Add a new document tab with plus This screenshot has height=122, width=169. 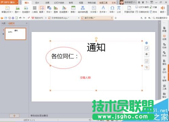[x=116, y=18]
